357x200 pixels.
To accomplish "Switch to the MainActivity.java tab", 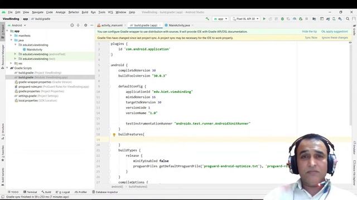I will coord(179,25).
